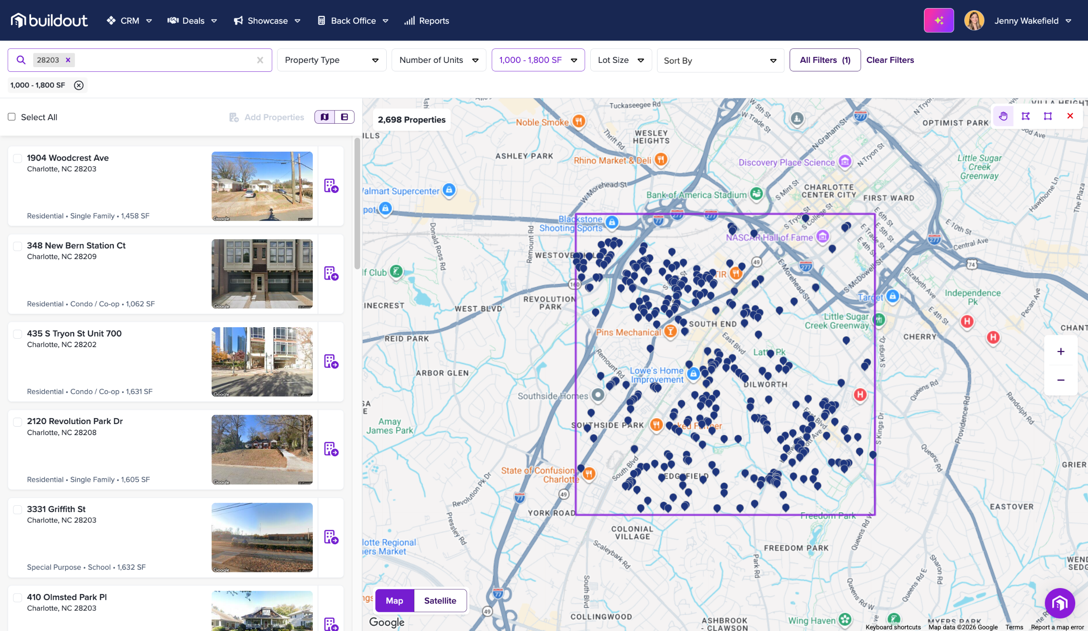Open All Filters panel
Screen dimensions: 1088x631
tap(824, 60)
